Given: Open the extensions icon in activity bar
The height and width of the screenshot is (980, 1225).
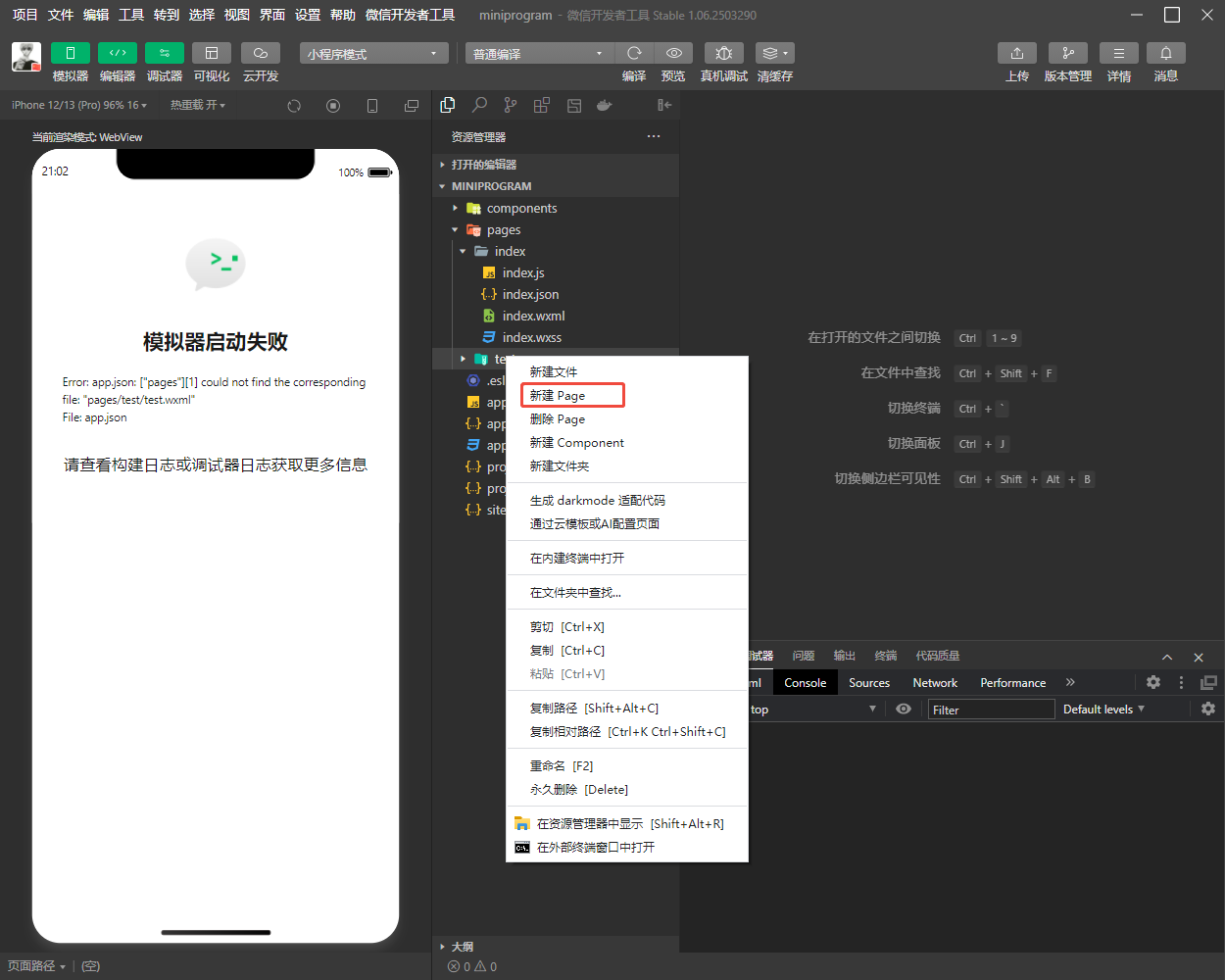Looking at the screenshot, I should (542, 105).
